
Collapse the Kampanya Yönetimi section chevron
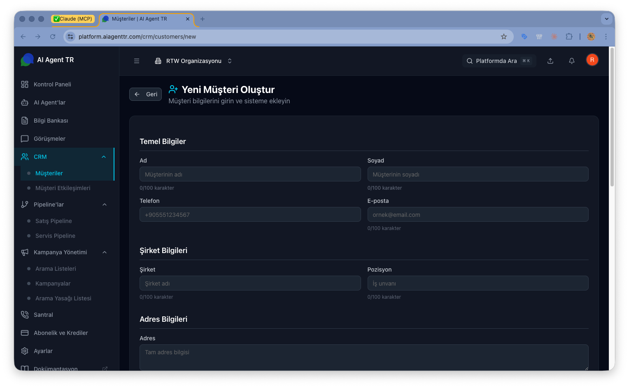coord(105,252)
